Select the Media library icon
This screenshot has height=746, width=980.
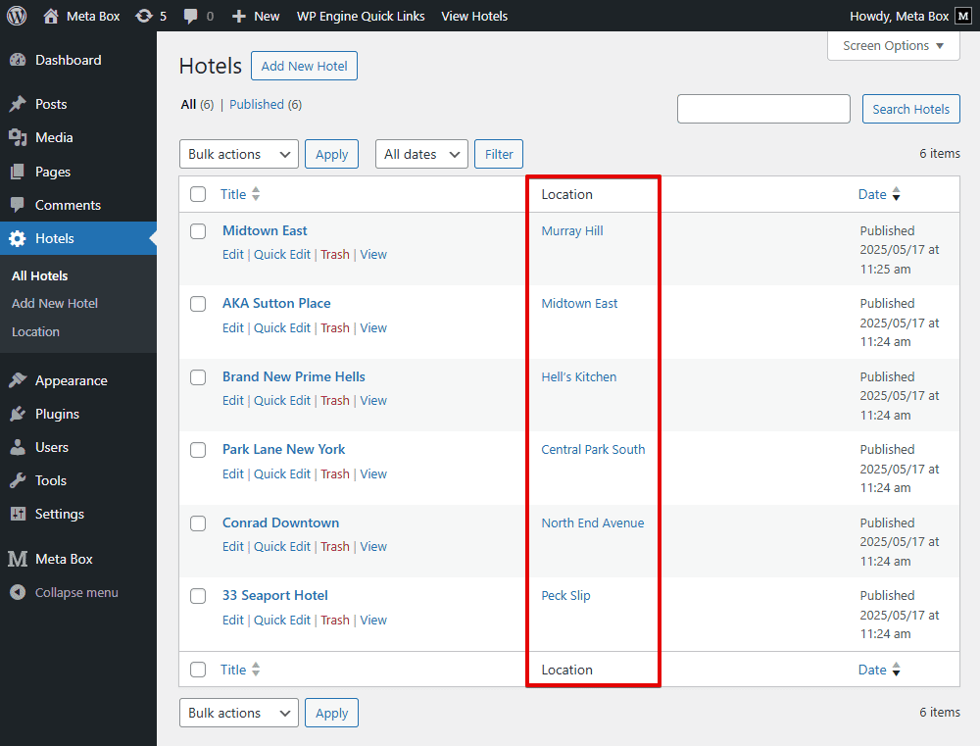(x=21, y=137)
